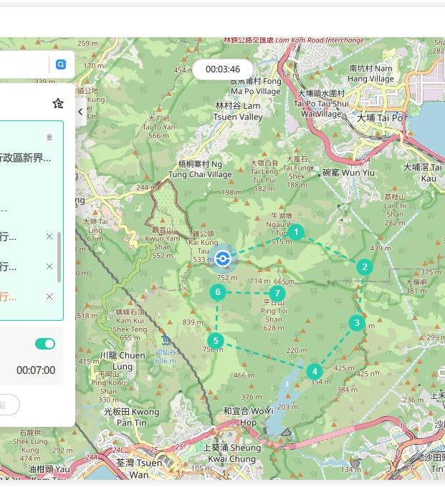Remove the orange highlighted waypoint row
The image size is (445, 487).
[x=49, y=296]
